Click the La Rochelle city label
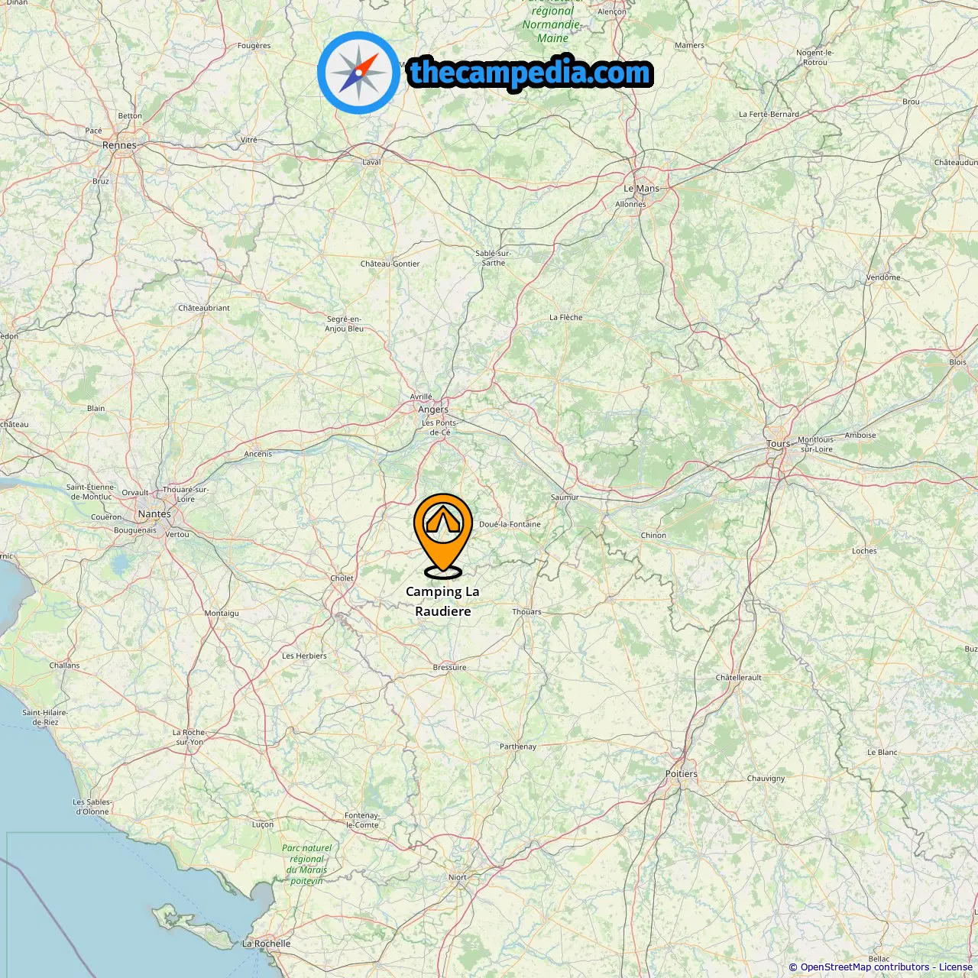Screen dimensions: 978x978 click(267, 944)
